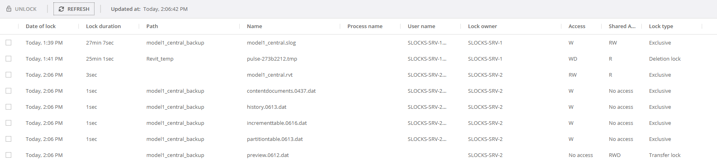Sort by Date of lock column
This screenshot has height=165, width=717.
point(41,26)
